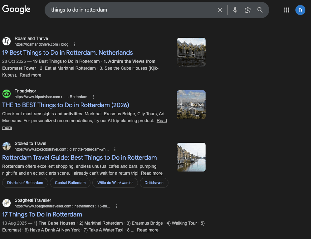Click the microphone for voice search

pyautogui.click(x=235, y=10)
